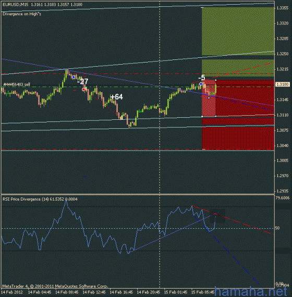Click price scale value 1.3110
The height and width of the screenshot is (297, 292).
click(283, 115)
